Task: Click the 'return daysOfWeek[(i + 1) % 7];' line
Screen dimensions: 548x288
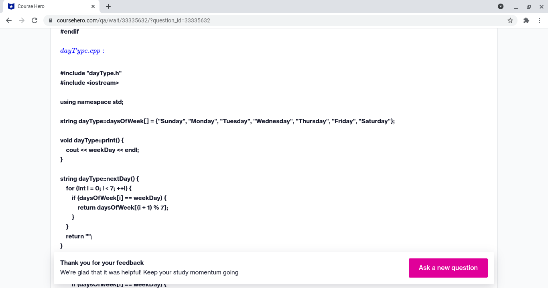Action: pos(123,208)
